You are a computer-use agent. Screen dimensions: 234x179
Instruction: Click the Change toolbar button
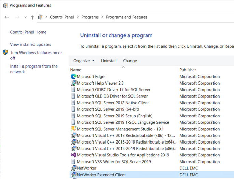click(x=130, y=61)
